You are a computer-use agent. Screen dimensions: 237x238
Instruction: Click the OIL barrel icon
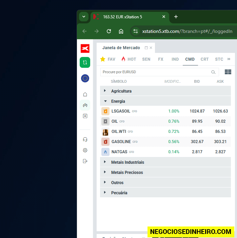pyautogui.click(x=105, y=121)
